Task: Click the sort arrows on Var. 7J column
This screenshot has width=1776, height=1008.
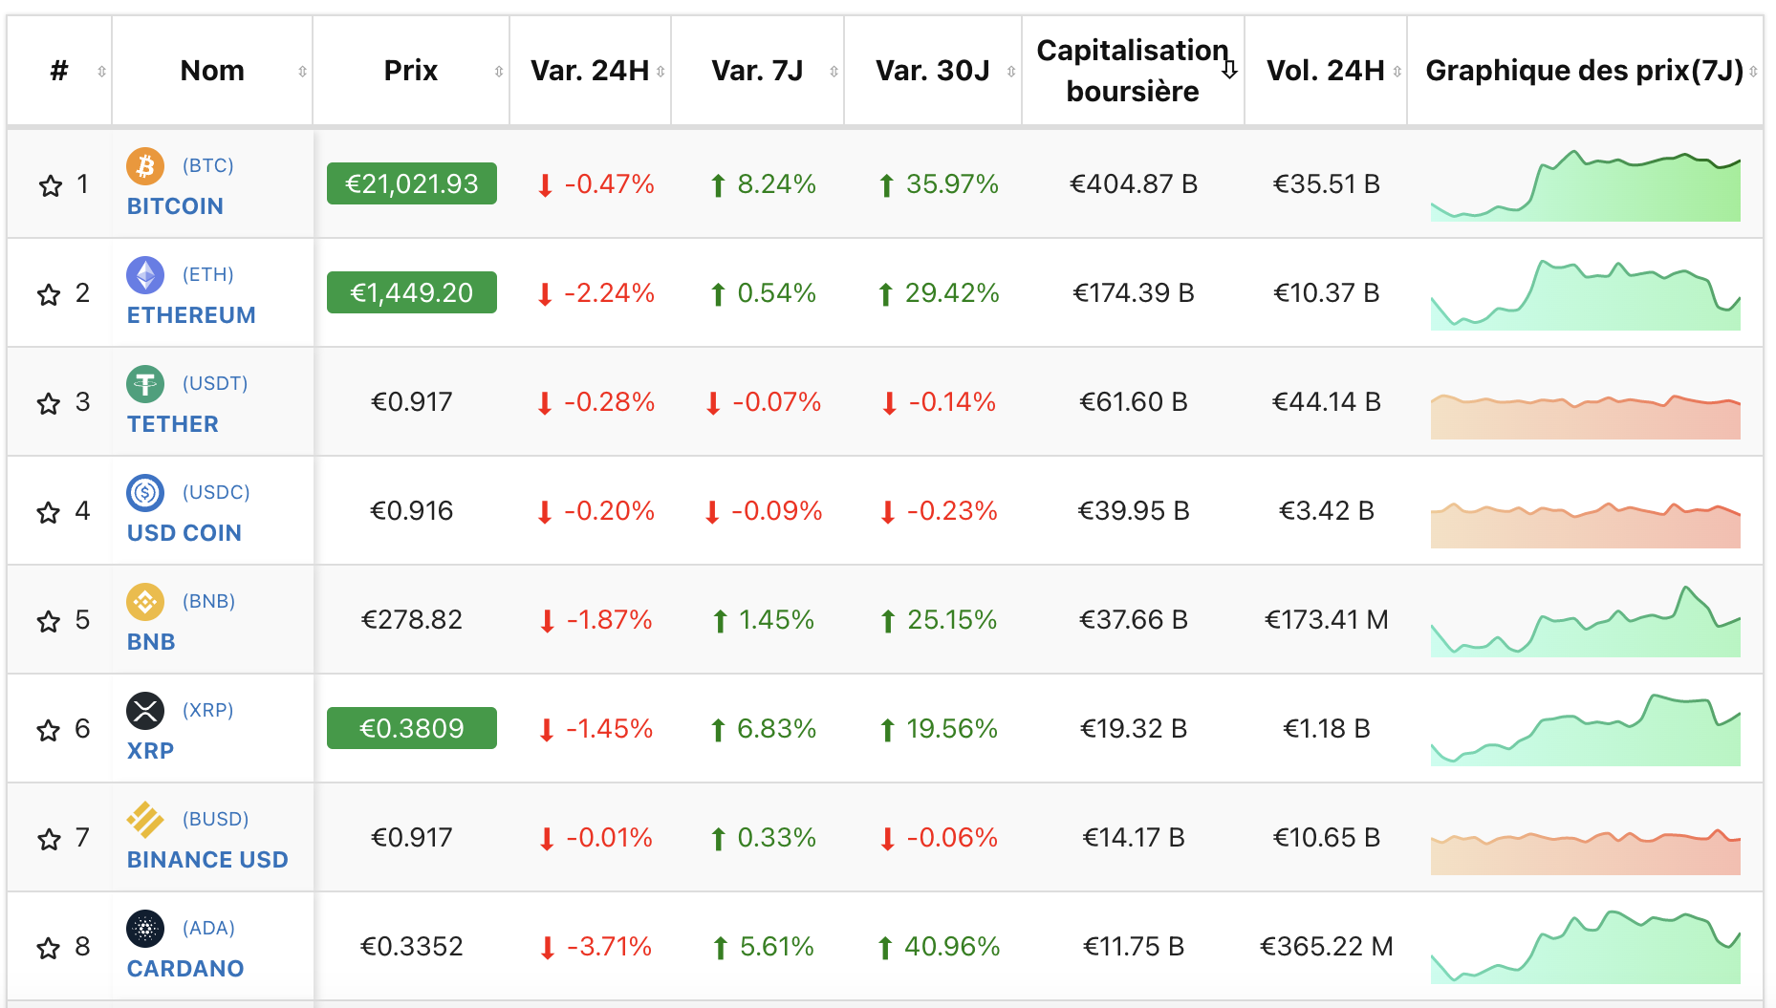Action: pos(835,70)
